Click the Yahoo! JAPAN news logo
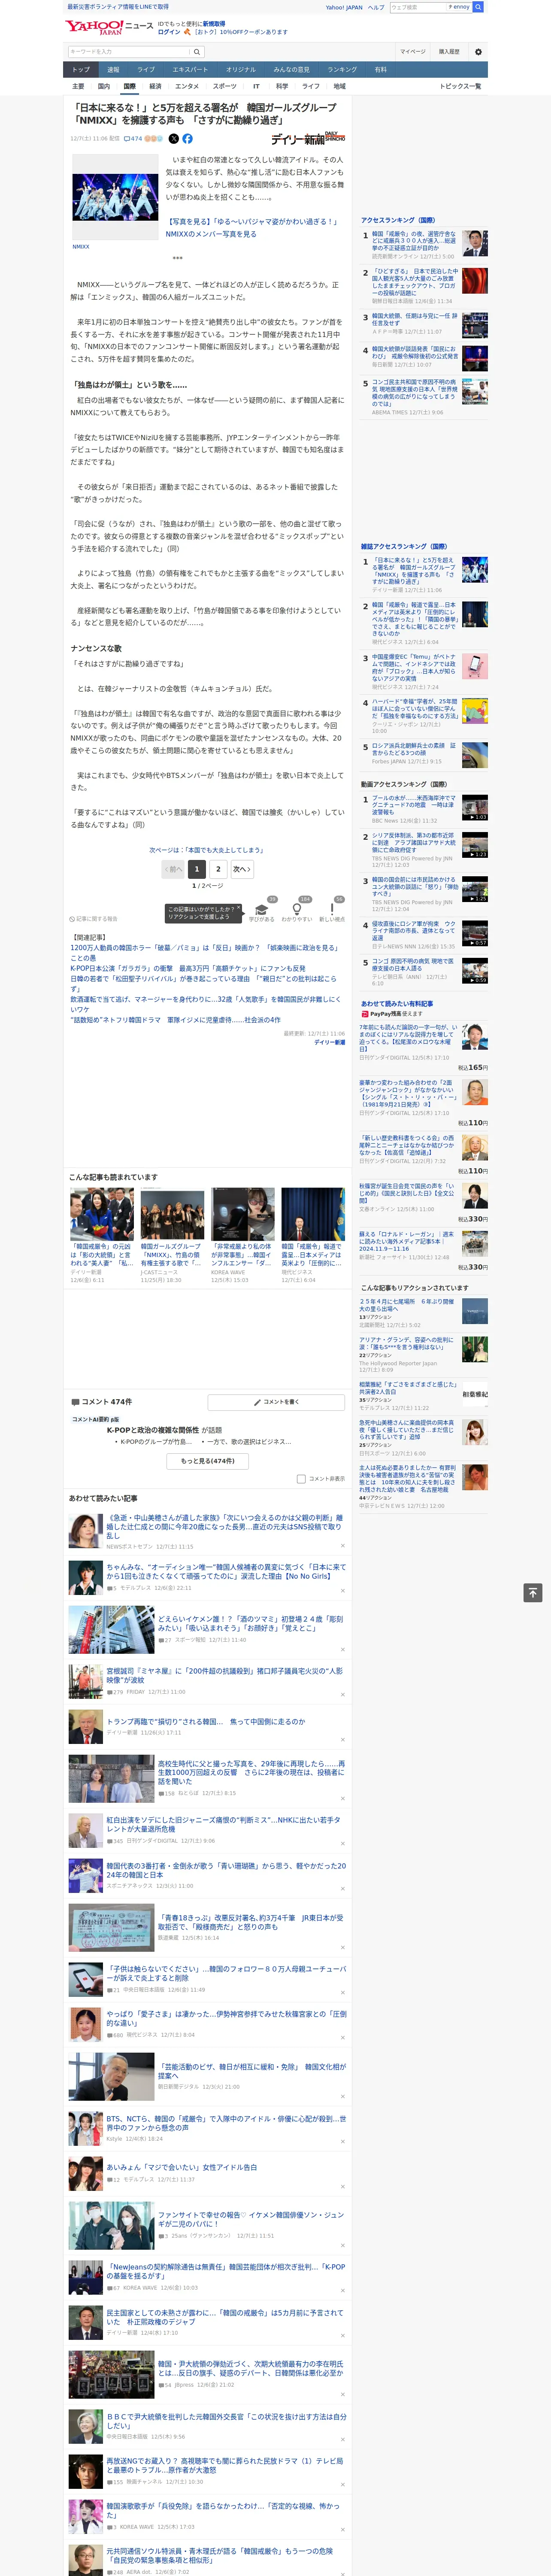The height and width of the screenshot is (2576, 551). click(x=109, y=27)
